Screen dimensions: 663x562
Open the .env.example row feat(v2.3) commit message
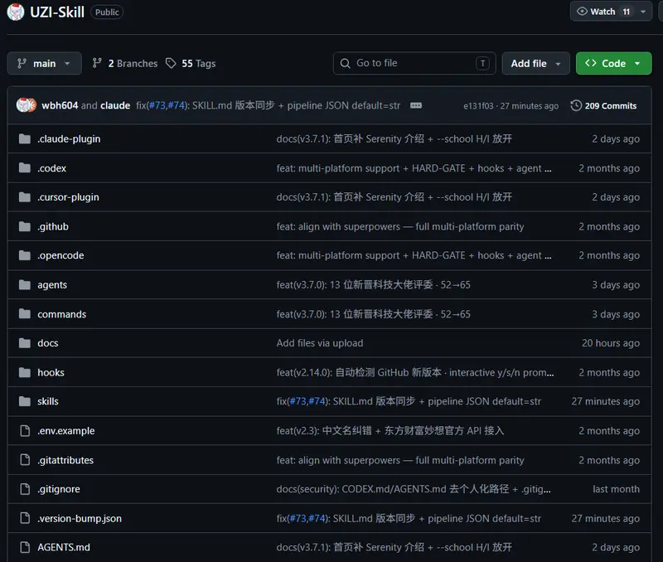click(390, 431)
